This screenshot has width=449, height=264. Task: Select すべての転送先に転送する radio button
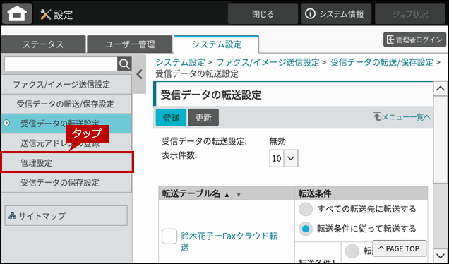coord(306,209)
